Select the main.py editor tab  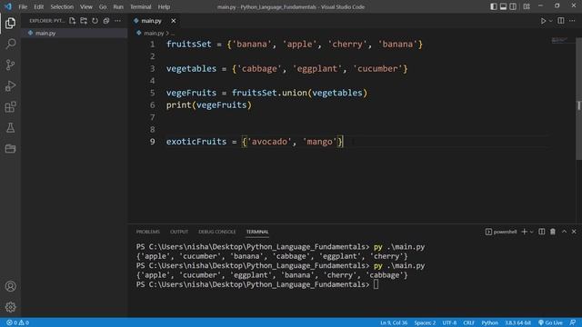(155, 21)
